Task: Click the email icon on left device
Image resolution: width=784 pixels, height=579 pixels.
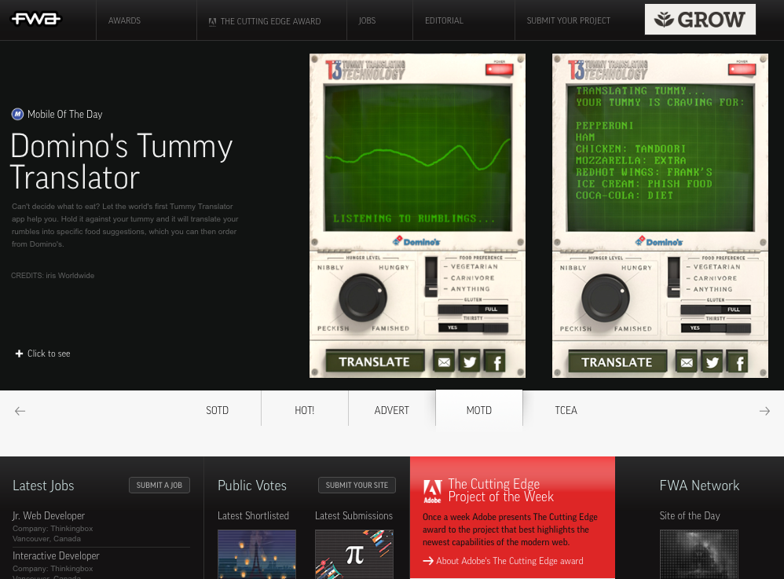Action: point(444,362)
